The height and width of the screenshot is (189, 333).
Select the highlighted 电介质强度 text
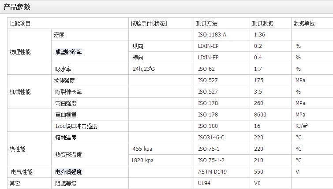pos(68,172)
